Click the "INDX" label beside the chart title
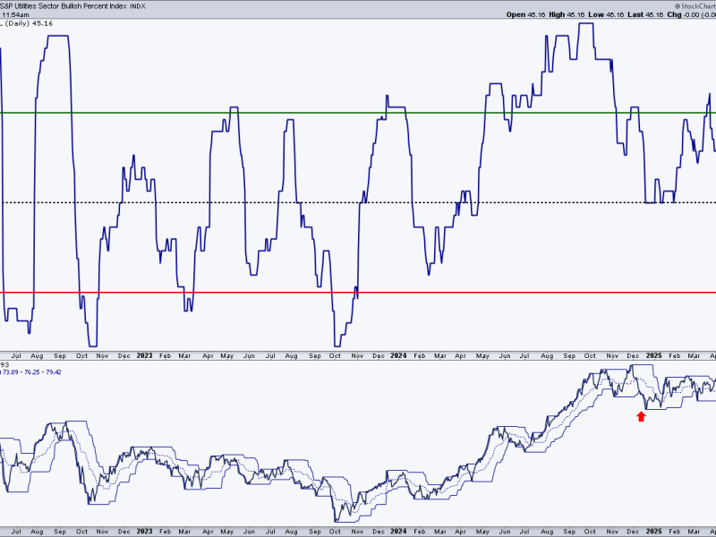This screenshot has width=716, height=537. point(138,6)
